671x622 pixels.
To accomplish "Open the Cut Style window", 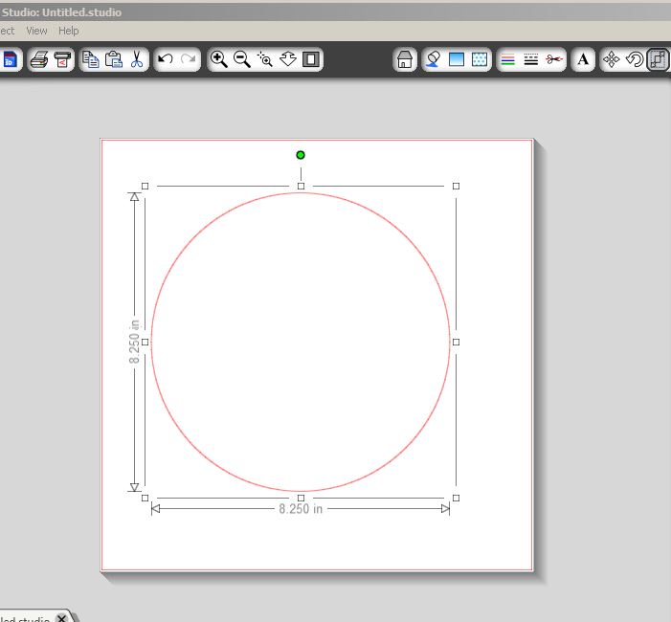I will [554, 59].
